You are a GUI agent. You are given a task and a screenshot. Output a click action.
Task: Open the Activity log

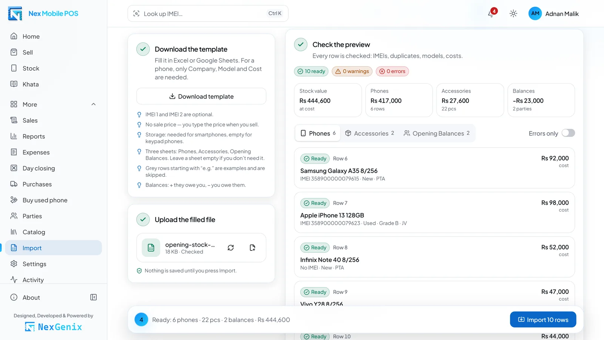[54, 280]
